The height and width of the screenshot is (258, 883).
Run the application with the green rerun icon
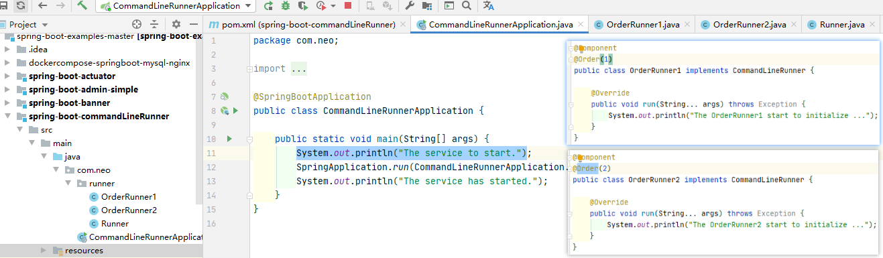click(269, 5)
